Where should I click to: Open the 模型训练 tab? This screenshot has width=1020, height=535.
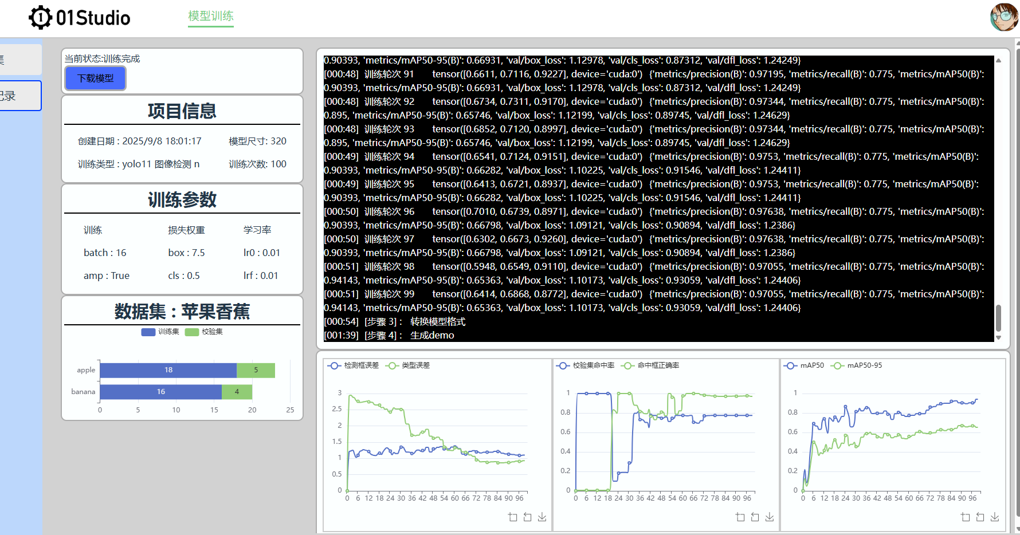[x=211, y=16]
